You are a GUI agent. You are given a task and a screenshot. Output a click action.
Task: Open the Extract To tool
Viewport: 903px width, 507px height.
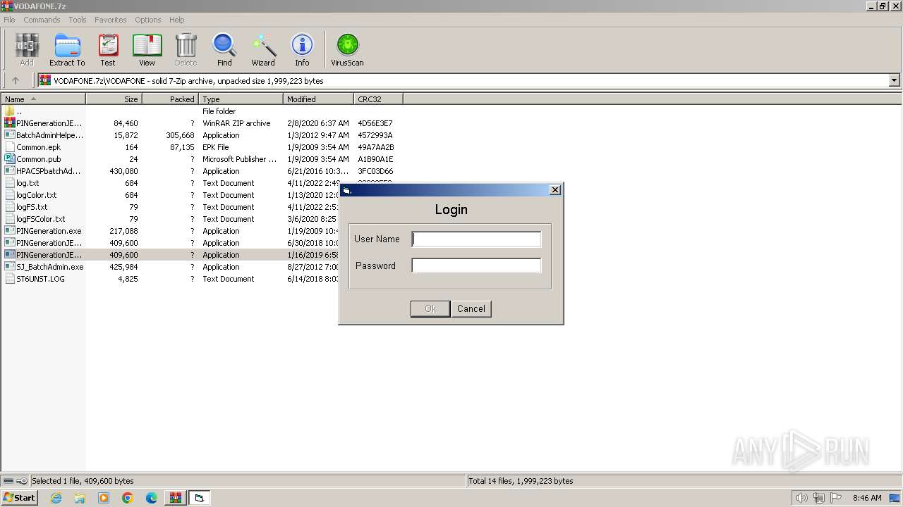pyautogui.click(x=67, y=50)
